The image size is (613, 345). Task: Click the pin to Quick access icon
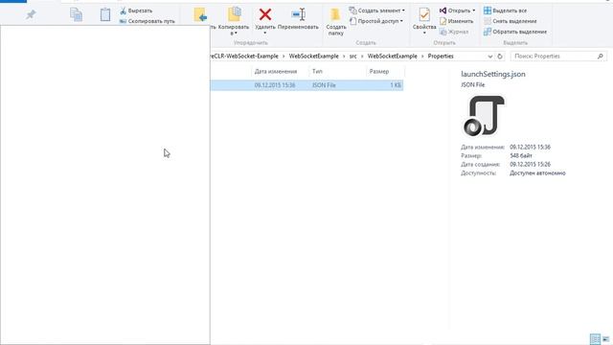tap(31, 15)
